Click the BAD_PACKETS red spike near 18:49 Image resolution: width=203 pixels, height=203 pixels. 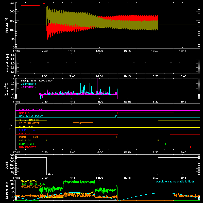tap(191, 147)
